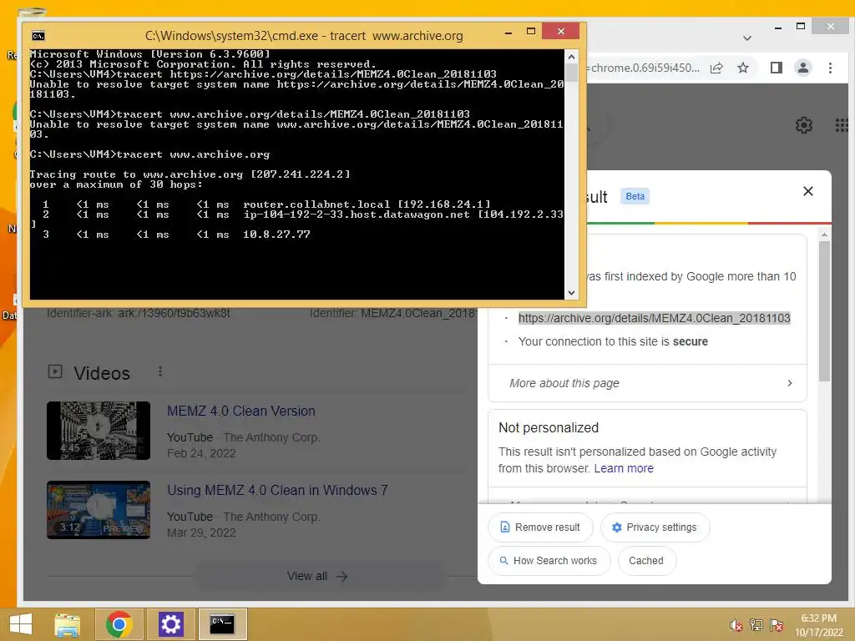Click the MEMZ 4.0 Clean Version thumbnail
Screen dimensions: 855x641
pos(99,431)
